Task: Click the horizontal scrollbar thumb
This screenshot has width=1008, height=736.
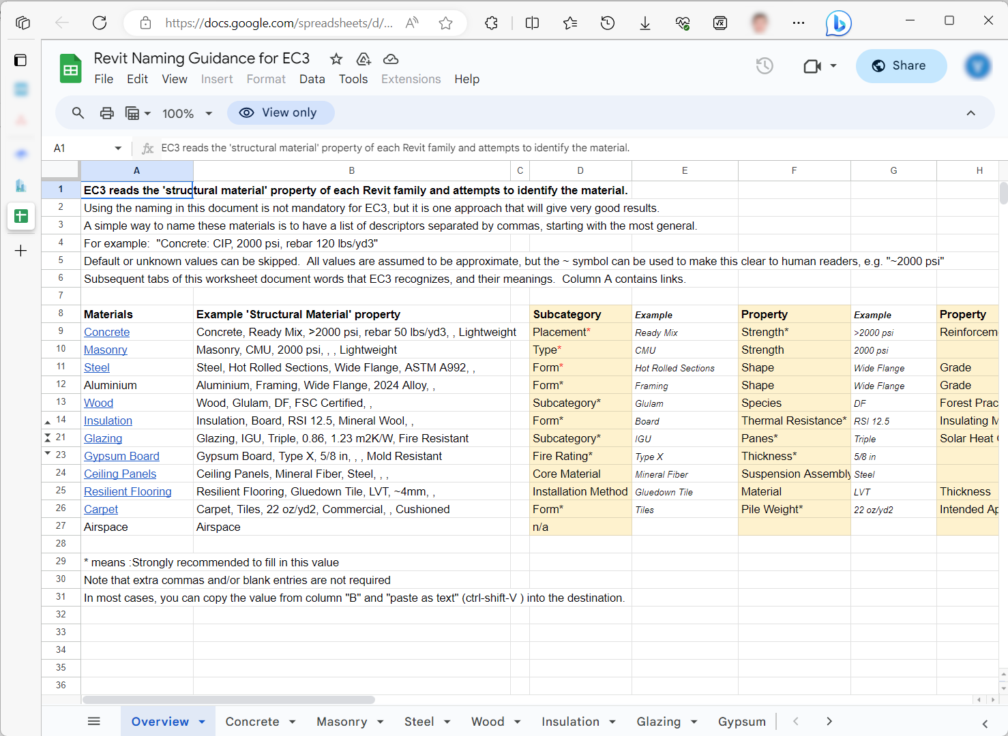Action: click(x=228, y=700)
